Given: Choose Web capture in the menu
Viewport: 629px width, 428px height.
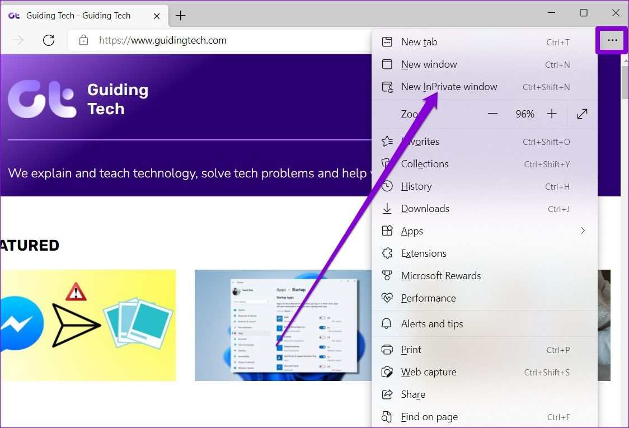Looking at the screenshot, I should pyautogui.click(x=428, y=372).
